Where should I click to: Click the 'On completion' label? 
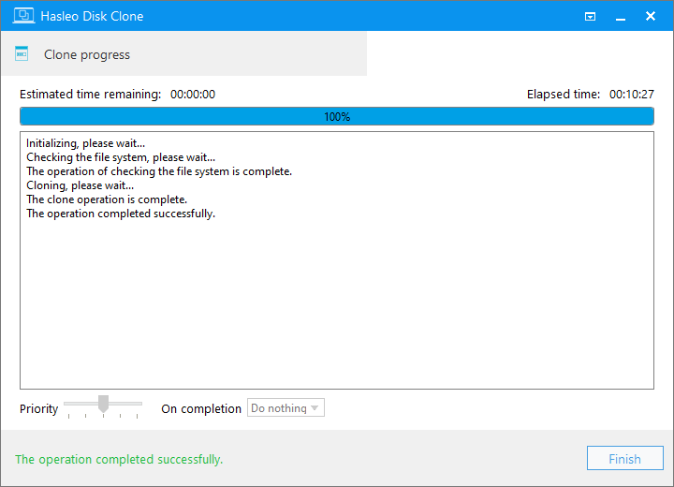(201, 408)
